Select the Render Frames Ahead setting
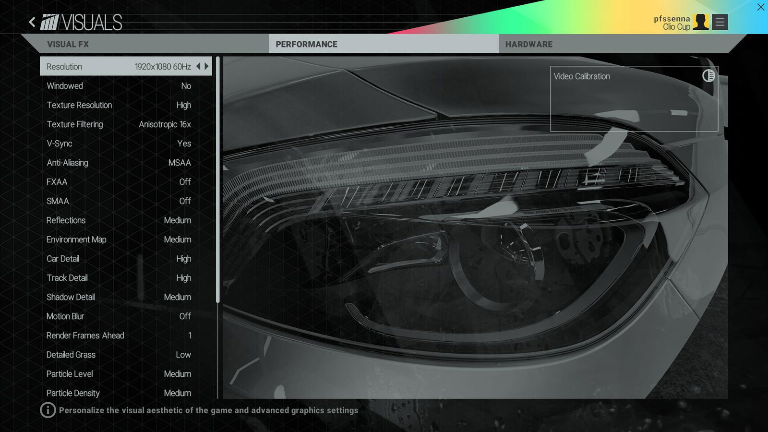This screenshot has width=768, height=432. tap(125, 336)
